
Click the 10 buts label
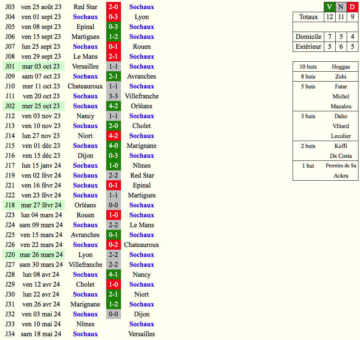(x=308, y=67)
